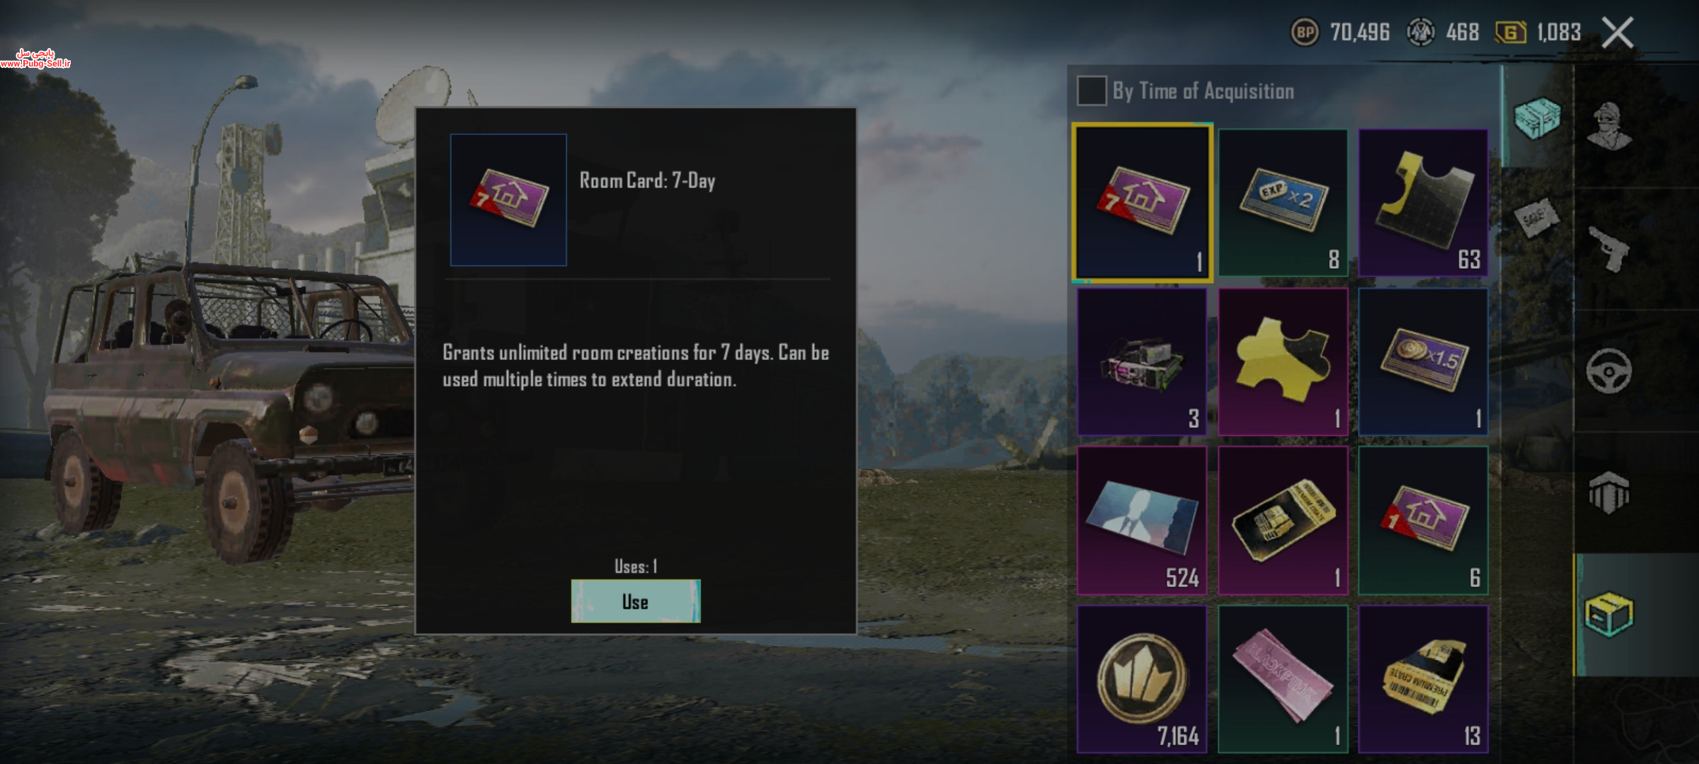Open the weapon skins pistol tab

1610,249
